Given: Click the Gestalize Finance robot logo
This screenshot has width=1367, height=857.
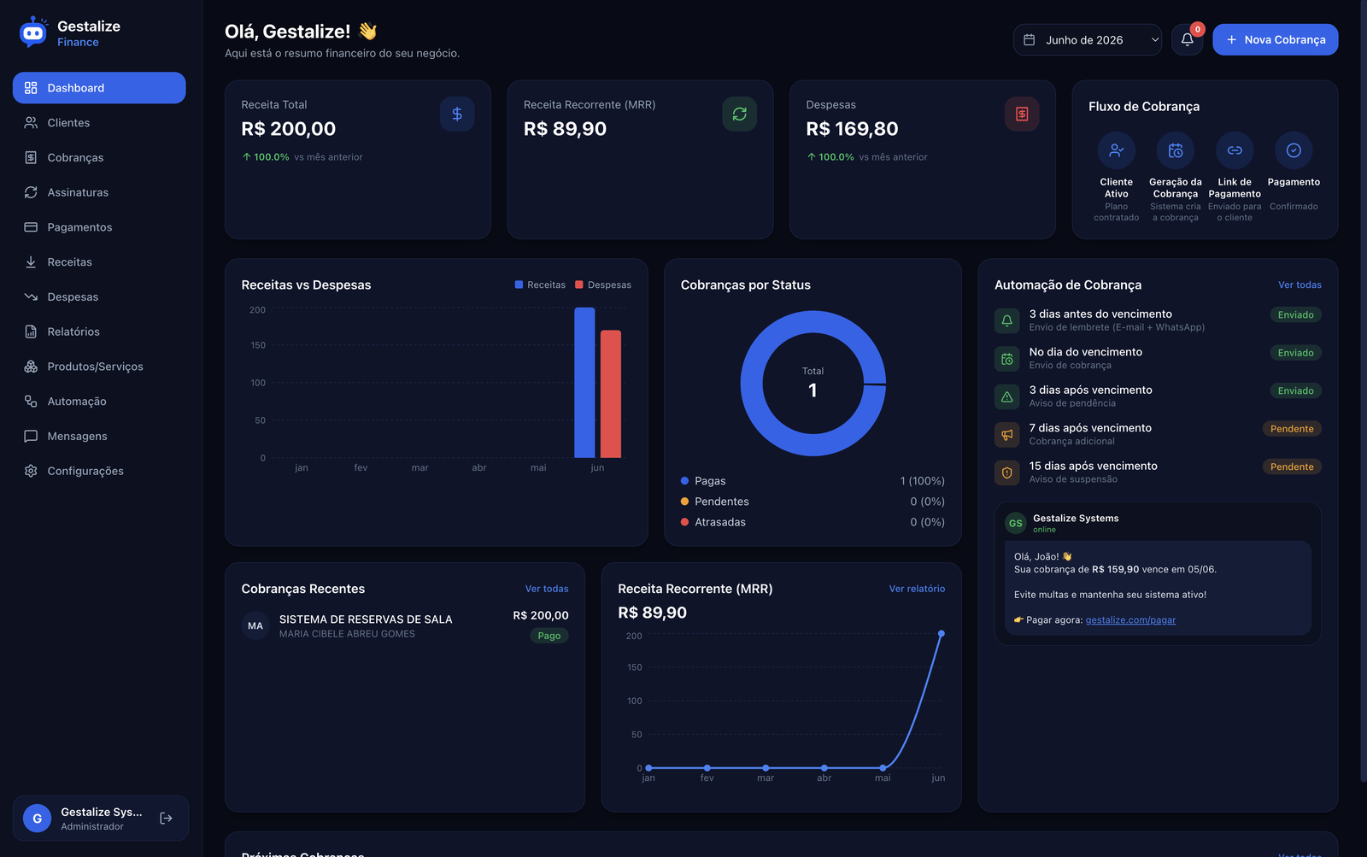Looking at the screenshot, I should (33, 32).
